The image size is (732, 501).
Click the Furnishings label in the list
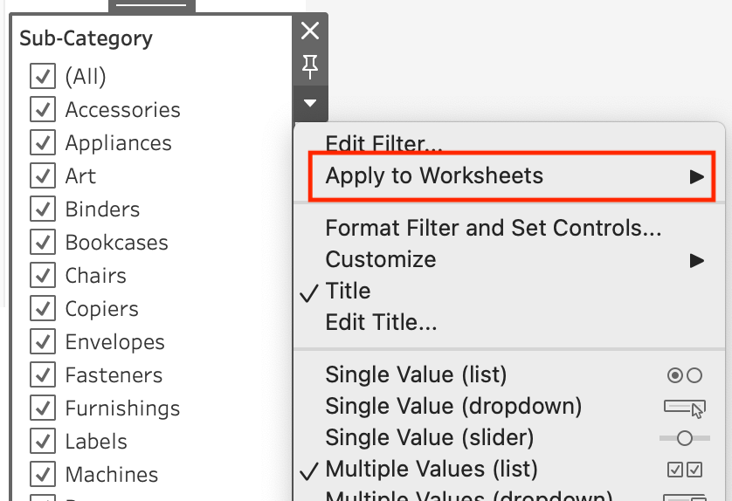[122, 408]
